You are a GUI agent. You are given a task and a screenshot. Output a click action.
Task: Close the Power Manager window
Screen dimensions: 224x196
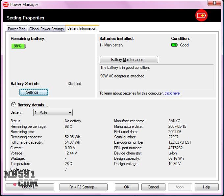click(214, 3)
